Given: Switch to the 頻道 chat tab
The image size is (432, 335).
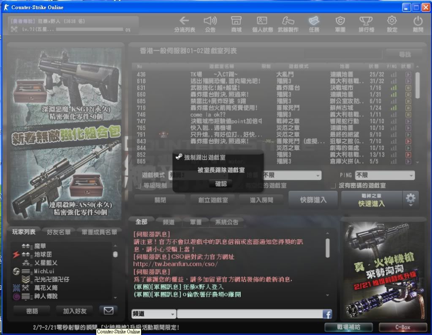Looking at the screenshot, I should point(168,222).
